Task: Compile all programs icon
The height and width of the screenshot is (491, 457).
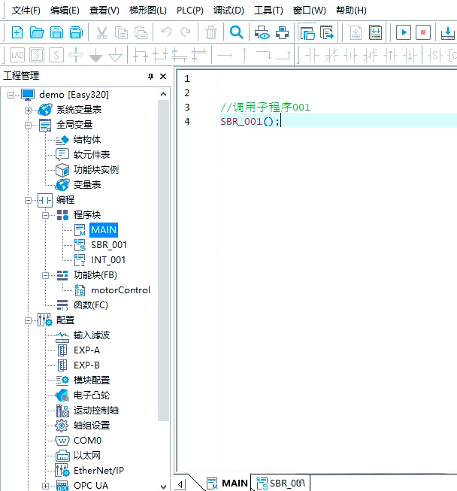Action: tap(375, 32)
